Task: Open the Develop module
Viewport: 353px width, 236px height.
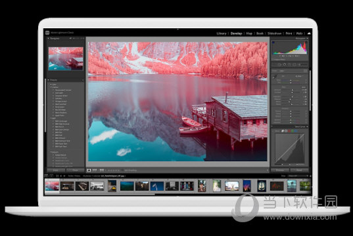Action: tap(236, 33)
